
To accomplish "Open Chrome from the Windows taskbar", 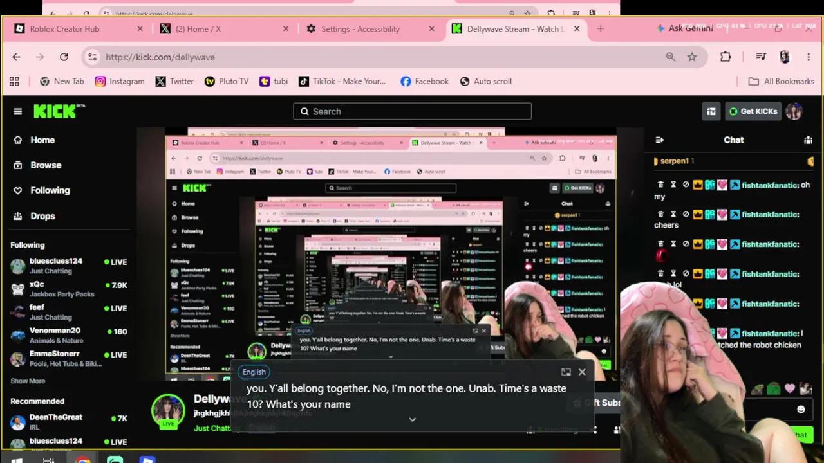I will (82, 459).
